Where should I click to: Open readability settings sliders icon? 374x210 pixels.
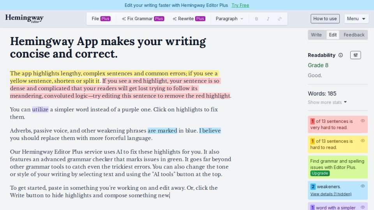[355, 55]
